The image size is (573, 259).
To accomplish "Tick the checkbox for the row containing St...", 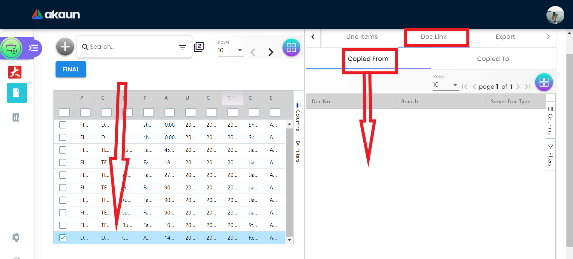I will [x=63, y=225].
